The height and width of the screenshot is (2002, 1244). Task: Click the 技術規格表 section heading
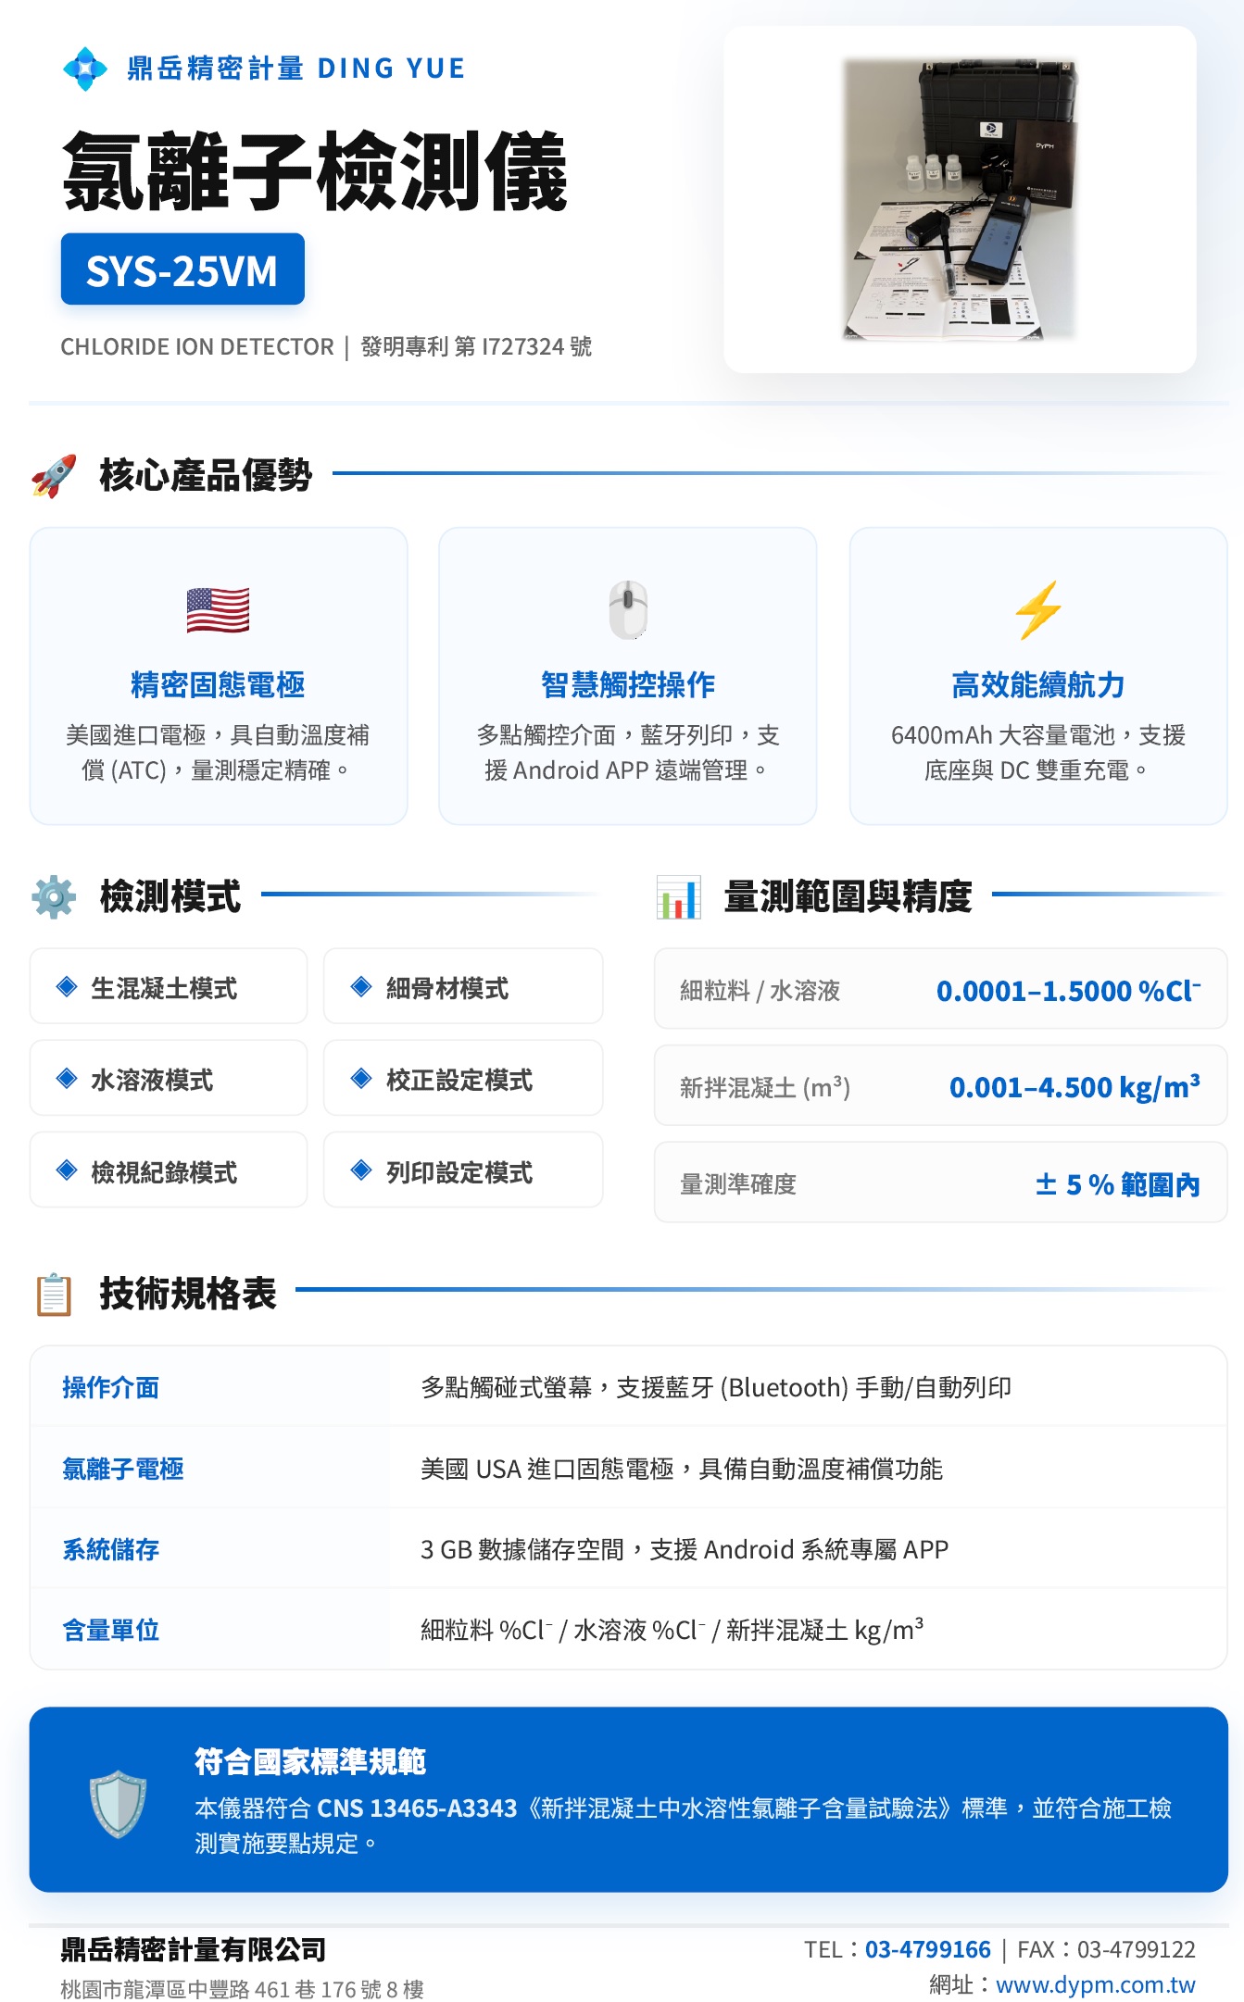(188, 1294)
